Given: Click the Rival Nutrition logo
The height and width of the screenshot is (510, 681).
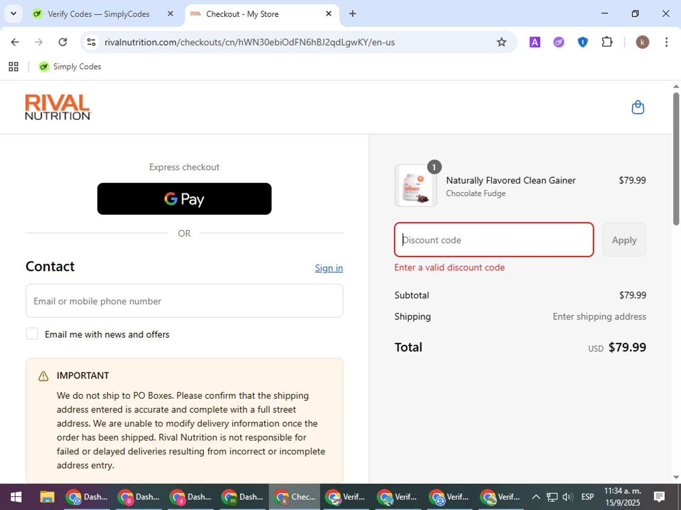Looking at the screenshot, I should click(x=58, y=107).
